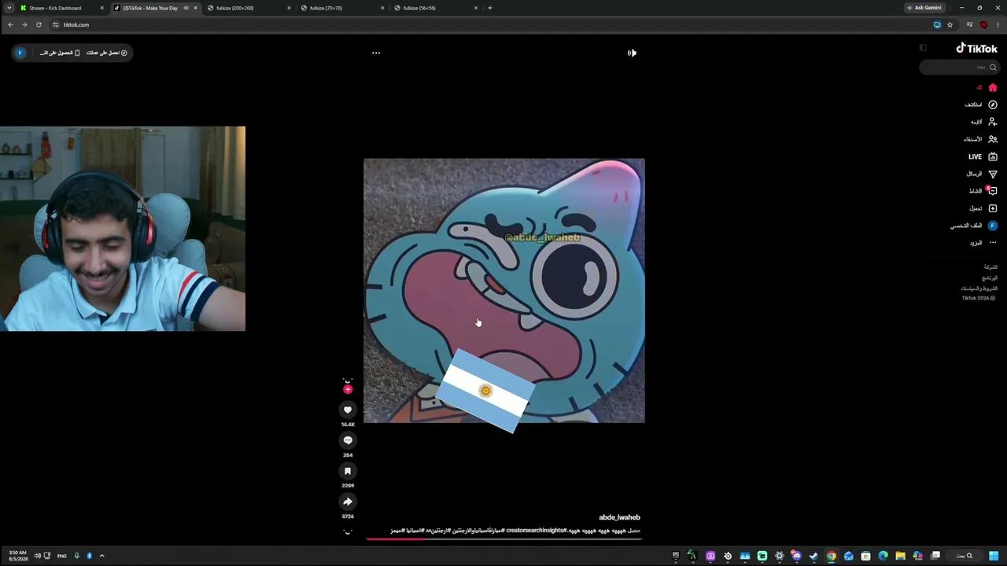This screenshot has width=1007, height=566.
Task: Open the Upload plus icon
Action: point(992,208)
